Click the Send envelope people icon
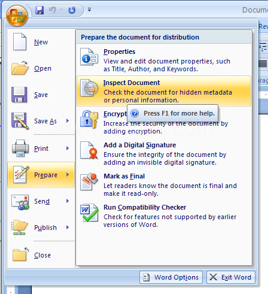Image resolution: width=268 pixels, height=294 pixels. pyautogui.click(x=20, y=202)
